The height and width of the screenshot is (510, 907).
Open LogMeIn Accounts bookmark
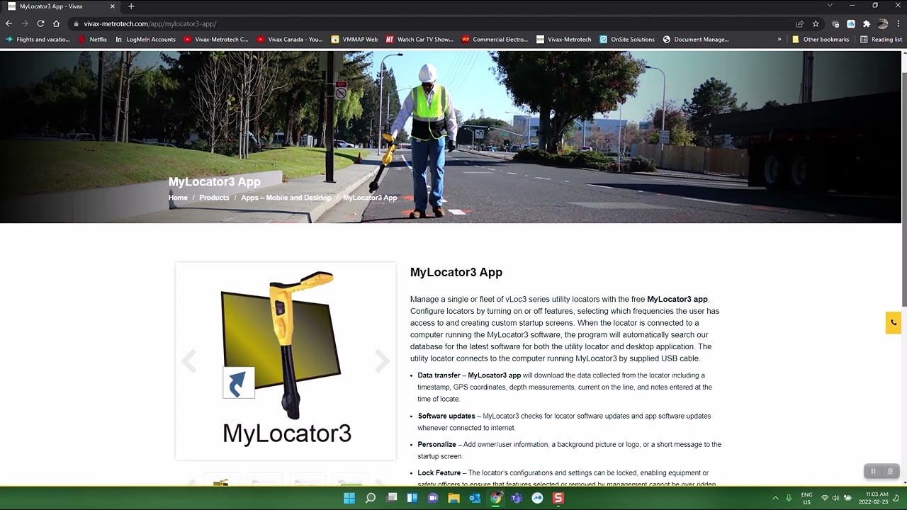(x=145, y=40)
